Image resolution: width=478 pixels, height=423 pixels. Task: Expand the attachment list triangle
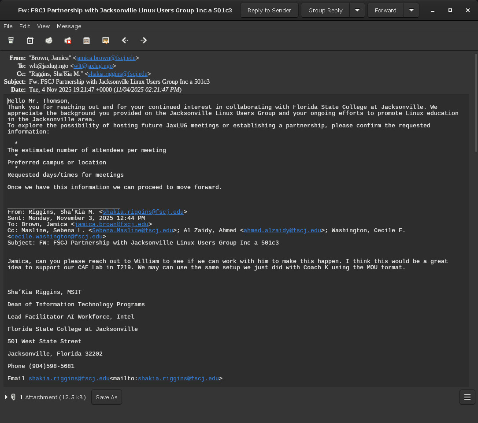pos(6,397)
